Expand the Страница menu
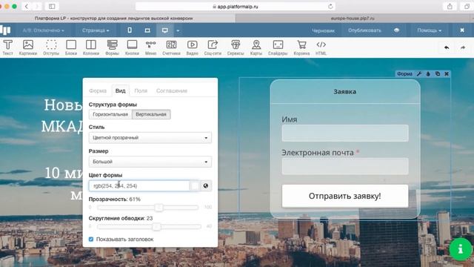 click(96, 30)
